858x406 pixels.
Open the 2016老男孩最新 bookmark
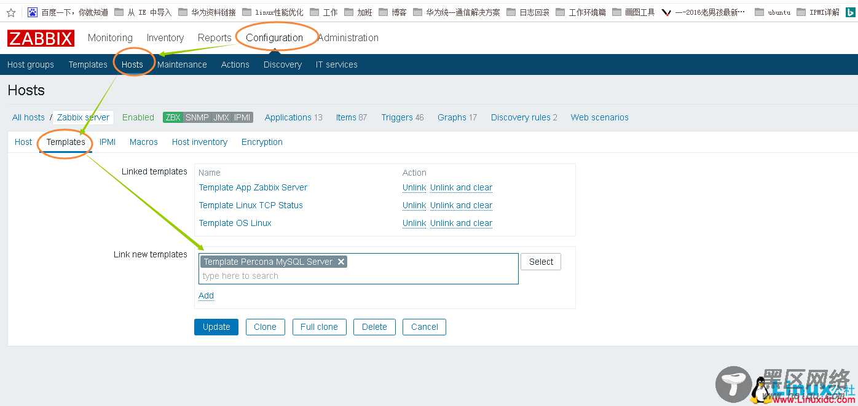(704, 12)
